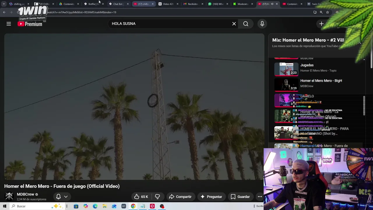Go to the YouTube Premium home logo
373x210 pixels.
point(30,24)
